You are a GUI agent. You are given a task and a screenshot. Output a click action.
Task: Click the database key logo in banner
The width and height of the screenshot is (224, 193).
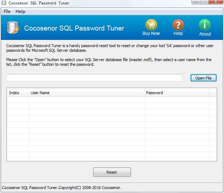coord(13,28)
